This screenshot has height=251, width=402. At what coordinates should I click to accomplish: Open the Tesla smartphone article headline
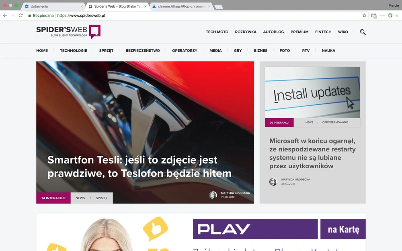139,167
